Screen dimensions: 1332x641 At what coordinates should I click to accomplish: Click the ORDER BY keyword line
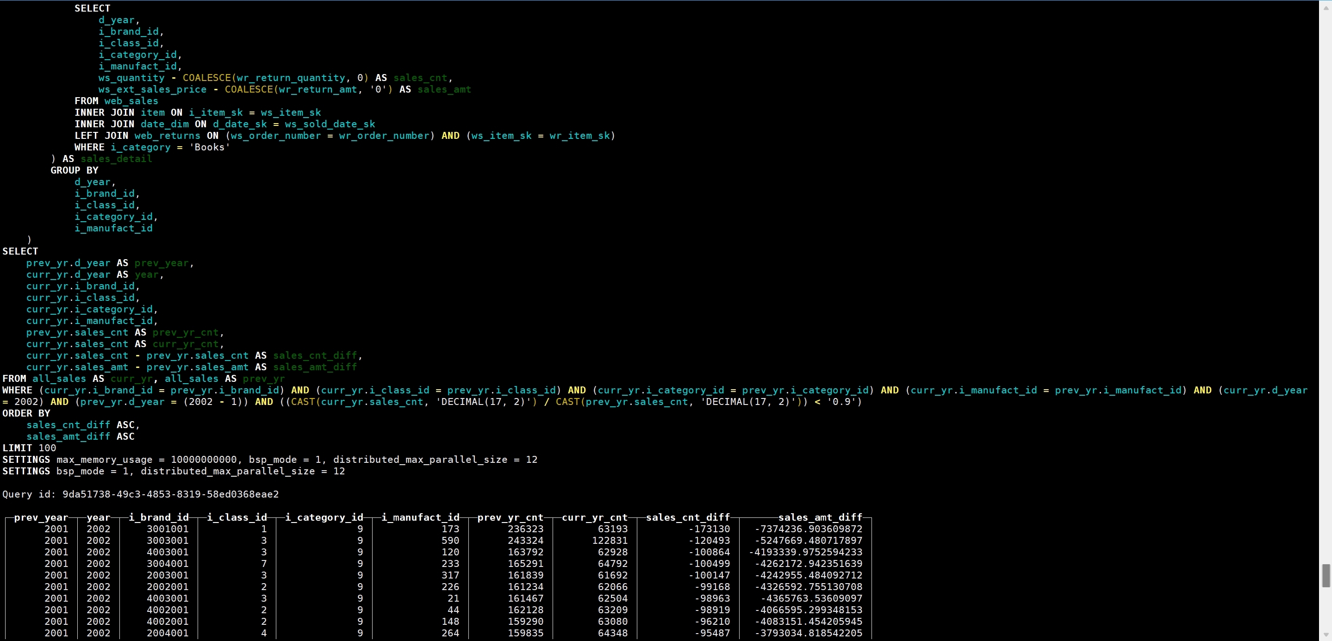[x=26, y=414]
